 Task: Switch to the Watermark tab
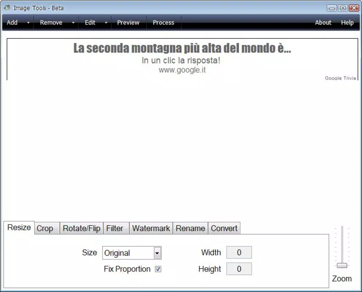[x=151, y=228]
